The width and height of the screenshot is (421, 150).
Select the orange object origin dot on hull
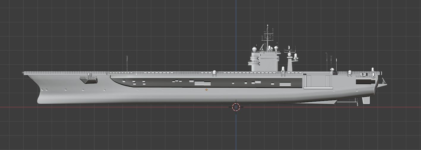click(206, 89)
